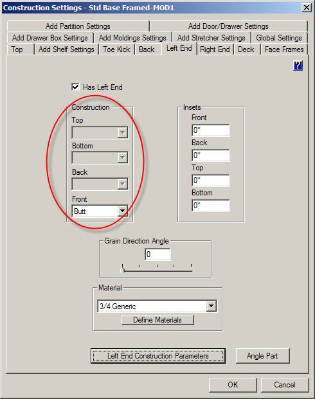This screenshot has height=399, width=315.
Task: Click the blue help question mark icon
Action: pos(298,66)
